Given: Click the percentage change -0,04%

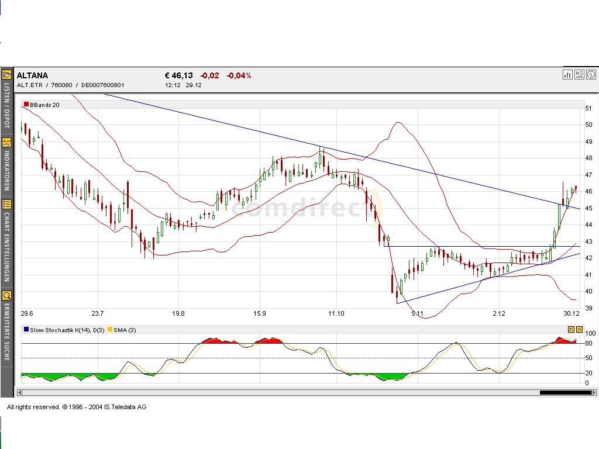Looking at the screenshot, I should click(239, 75).
